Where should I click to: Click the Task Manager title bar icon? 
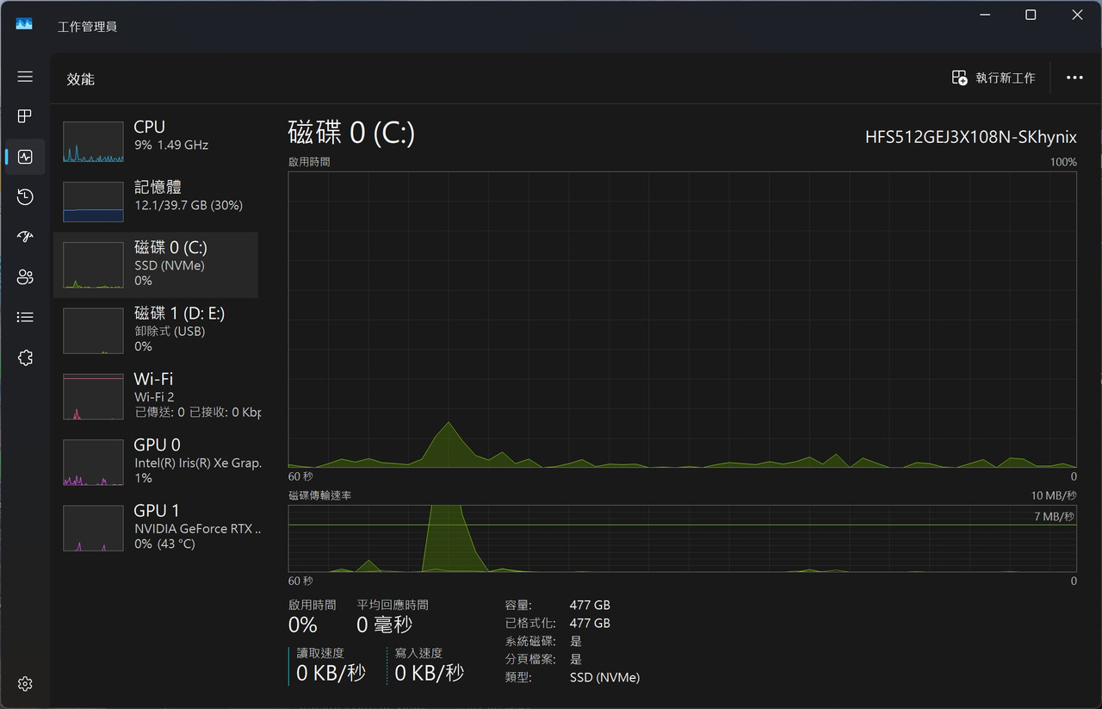coord(24,25)
